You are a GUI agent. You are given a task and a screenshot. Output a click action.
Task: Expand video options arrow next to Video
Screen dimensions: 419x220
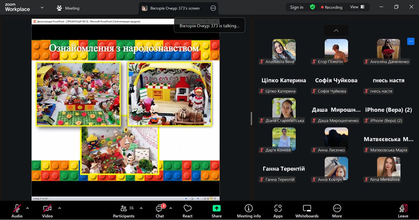tap(59, 208)
